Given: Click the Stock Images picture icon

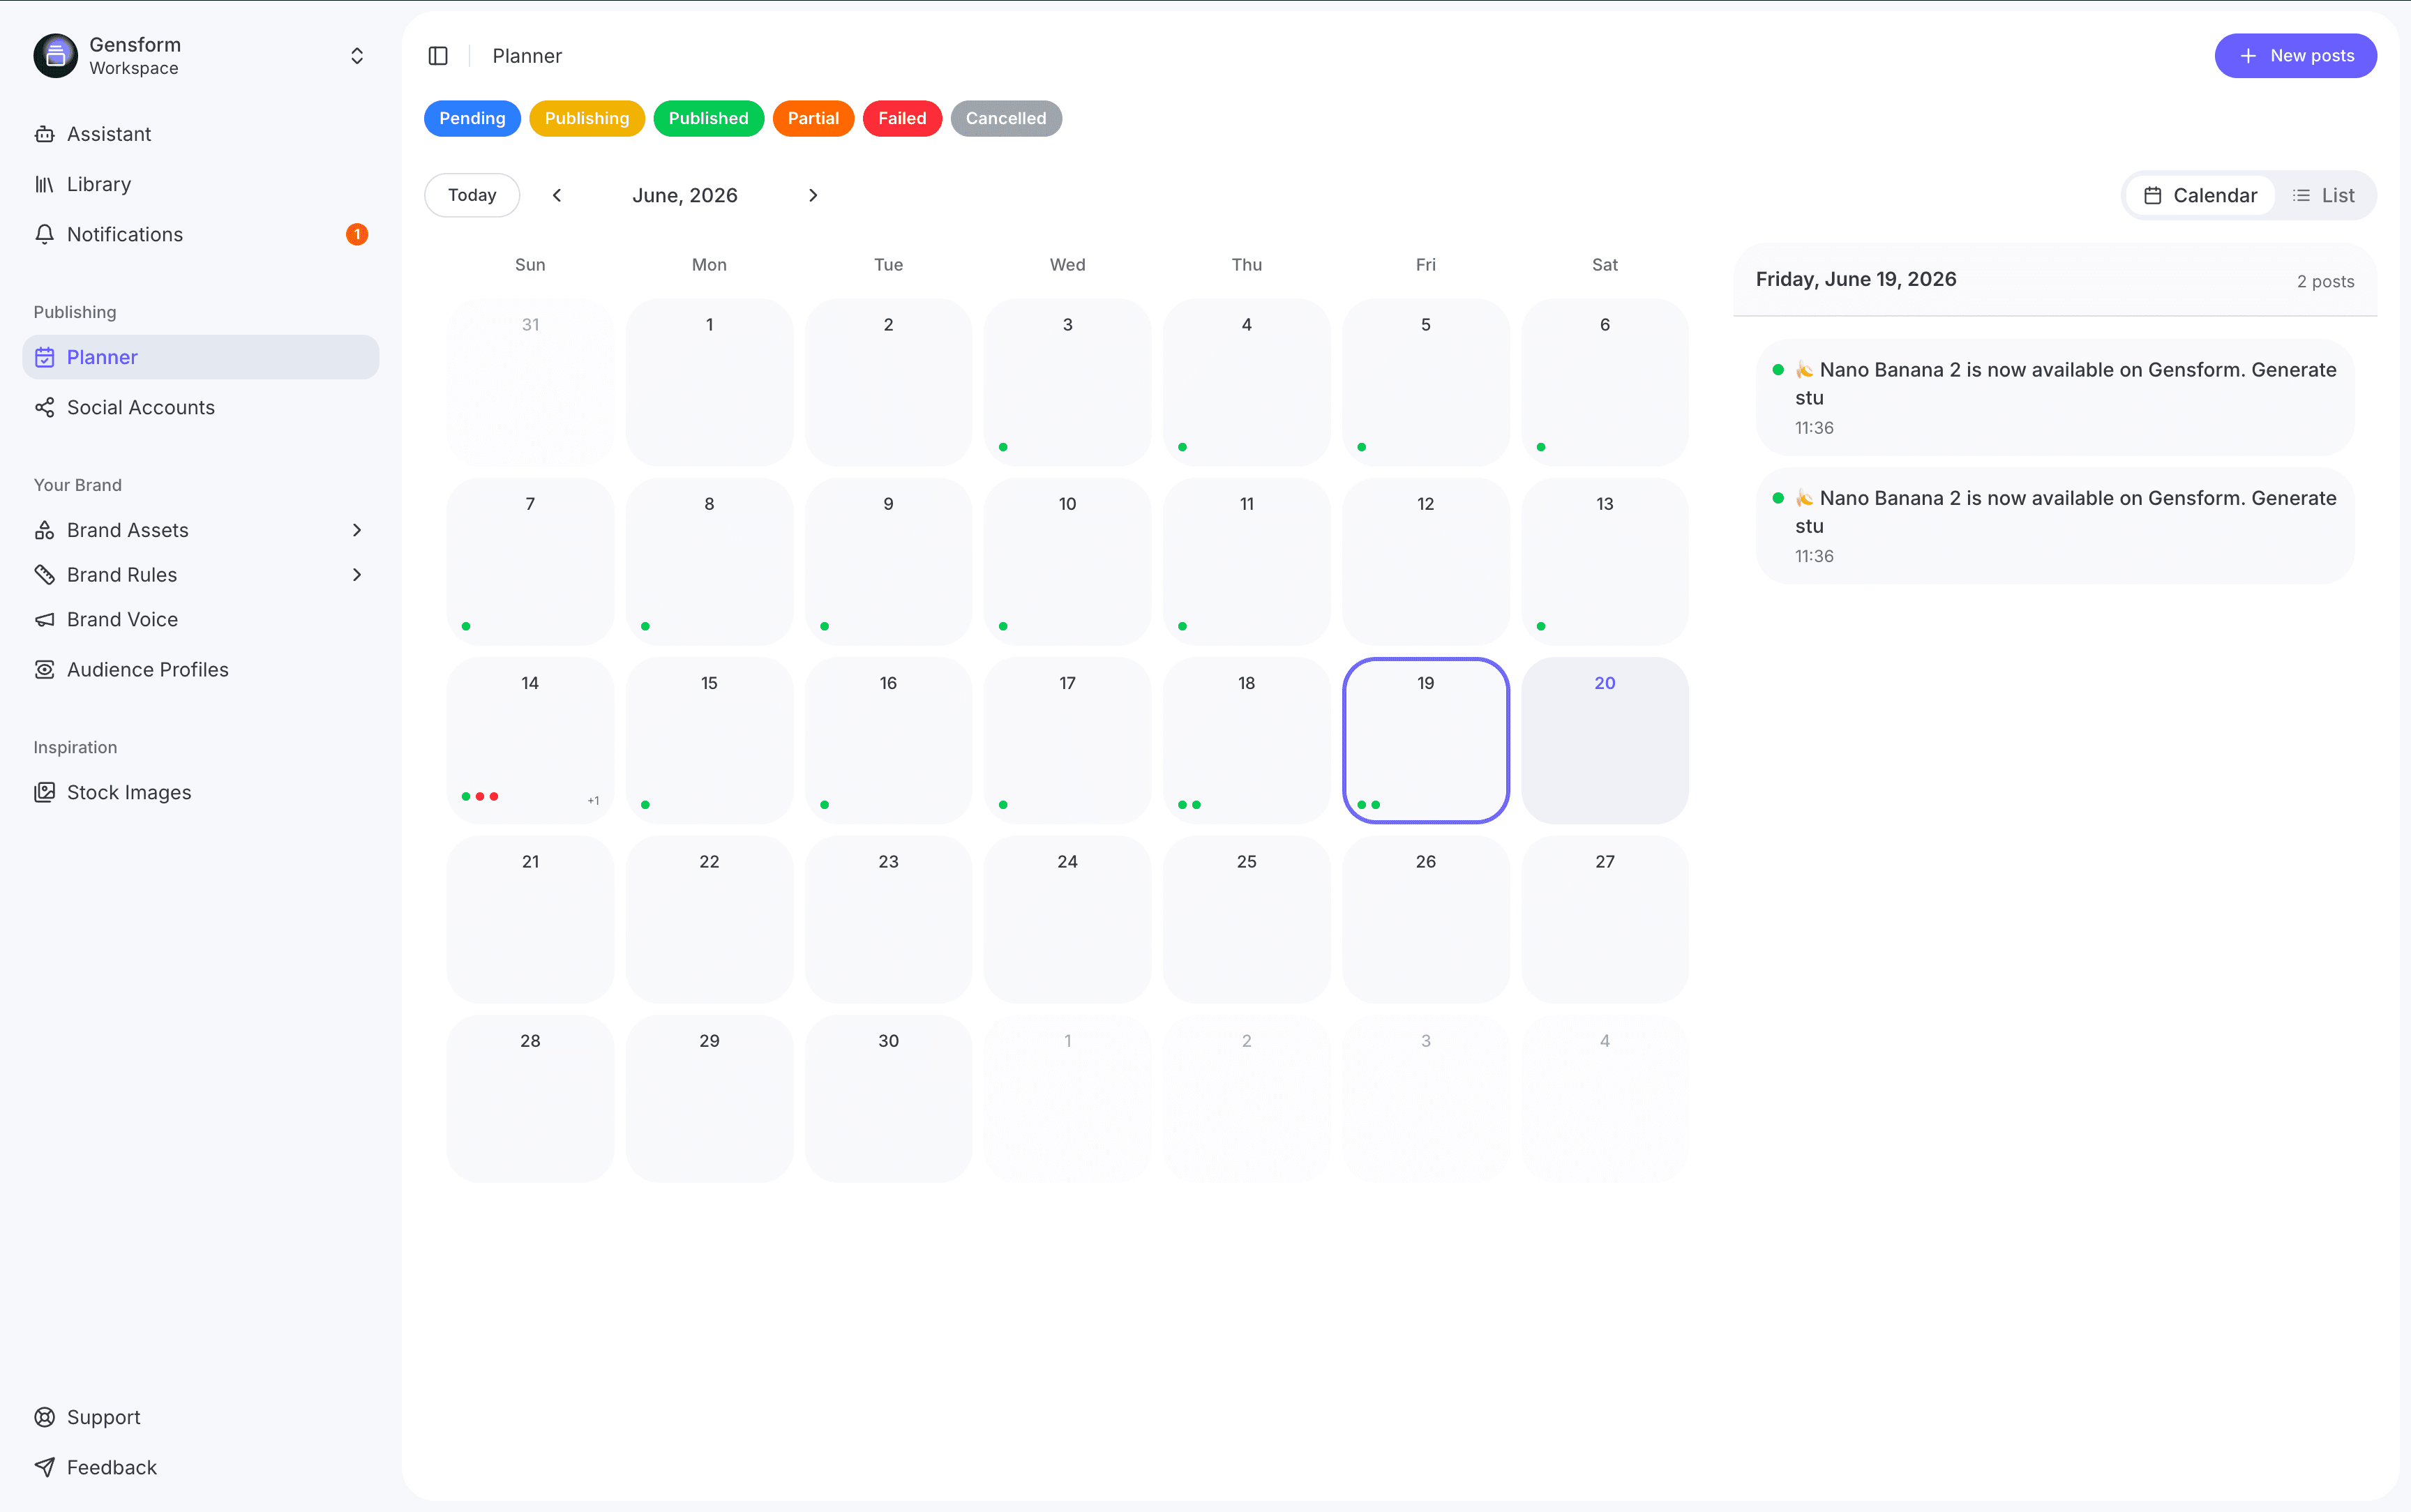Looking at the screenshot, I should (x=44, y=793).
